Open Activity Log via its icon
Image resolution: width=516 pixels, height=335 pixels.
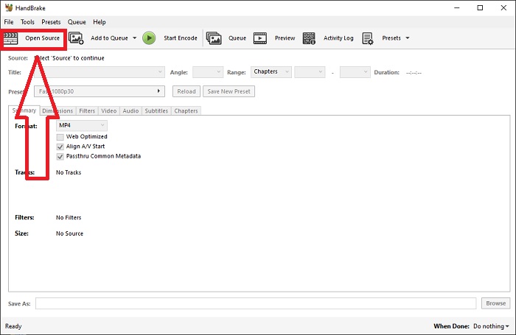pyautogui.click(x=310, y=38)
